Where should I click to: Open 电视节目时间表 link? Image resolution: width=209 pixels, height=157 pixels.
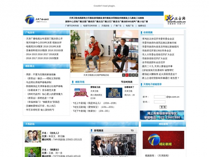pyautogui.click(x=90, y=25)
